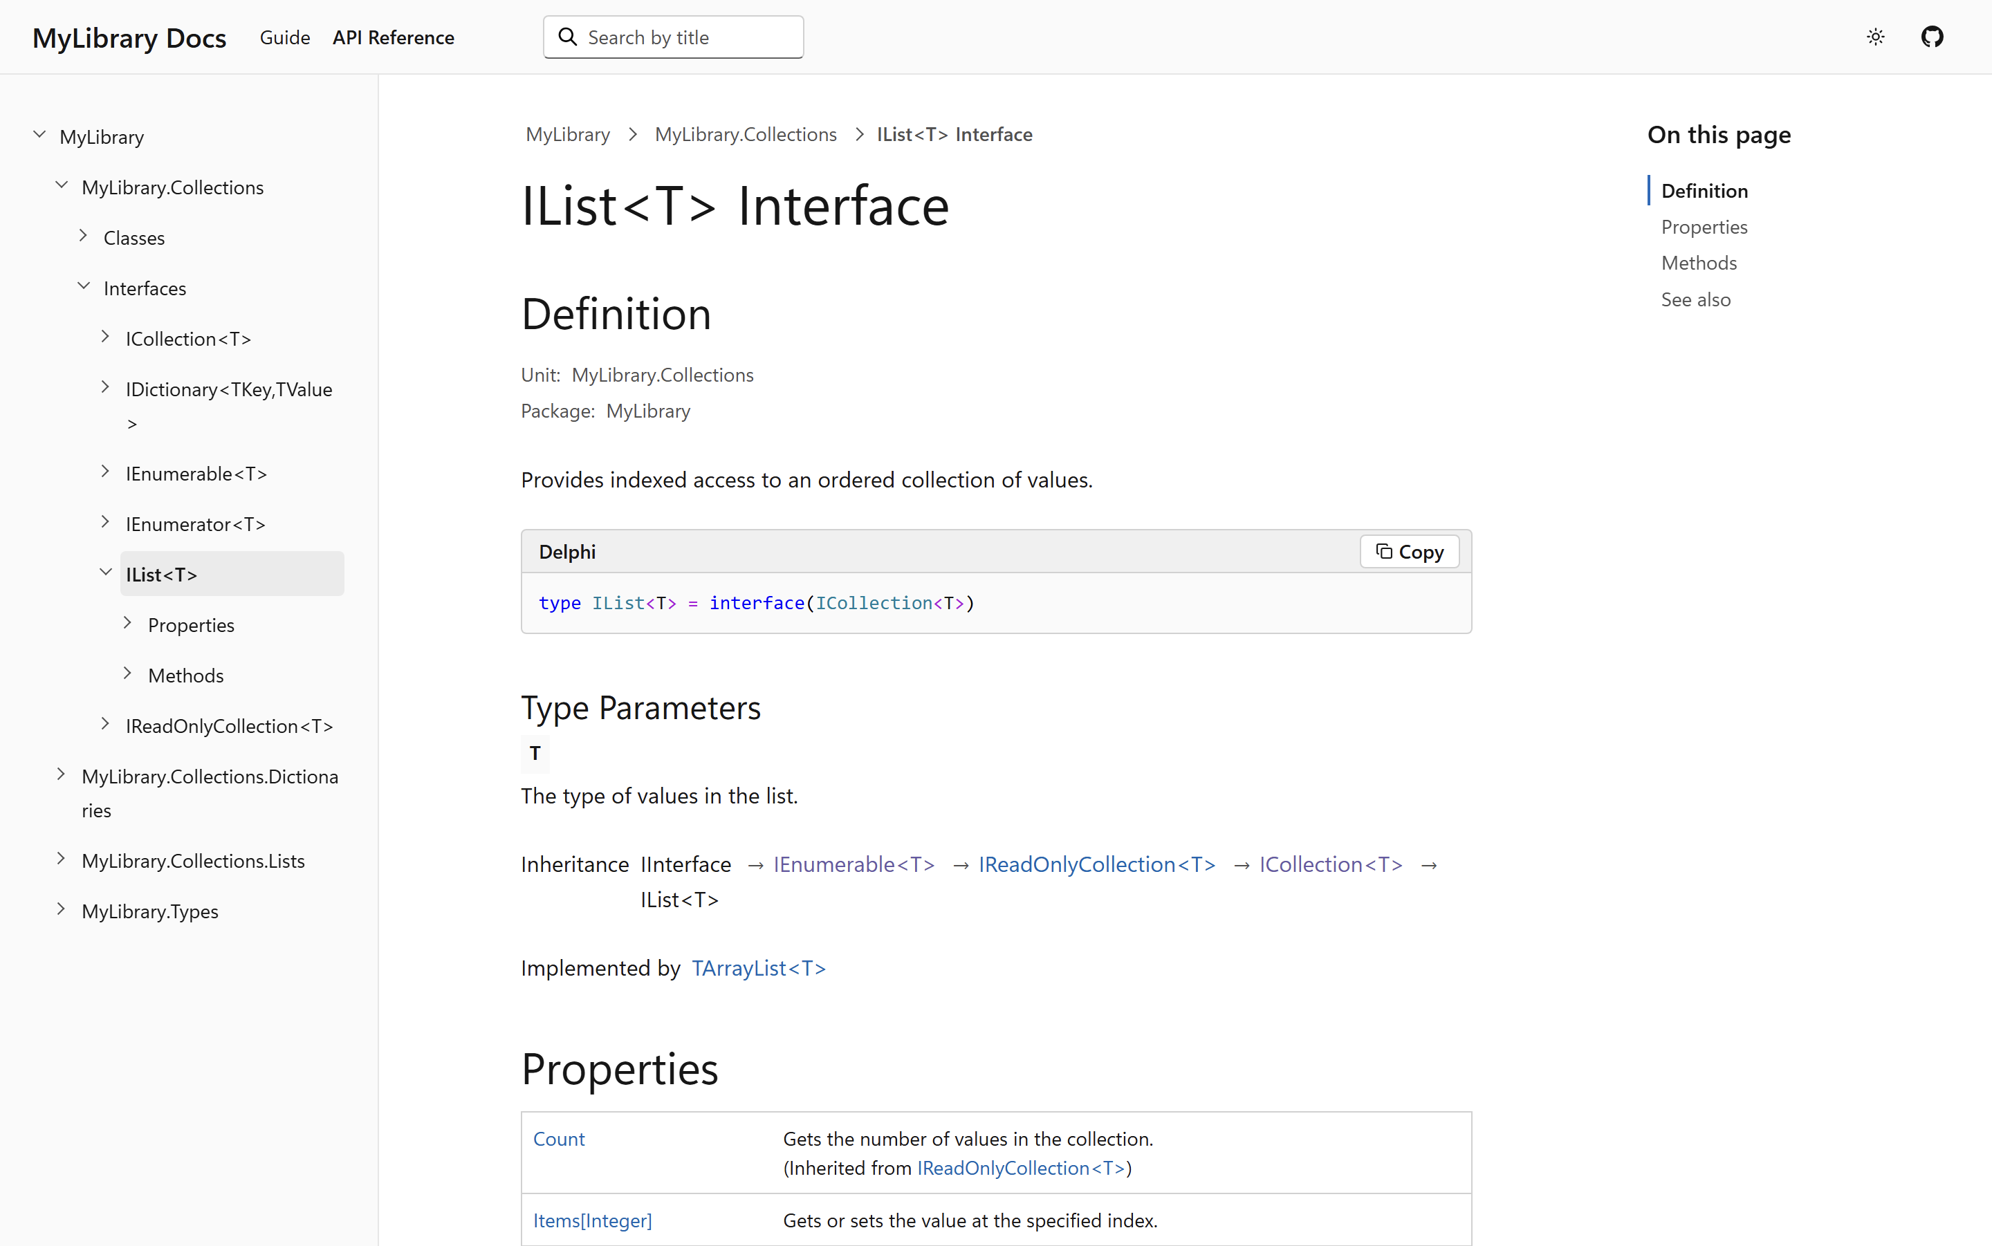Screen dimensions: 1992x1246
Task: Open the TArrayList<T> implementer link
Action: [x=758, y=968]
